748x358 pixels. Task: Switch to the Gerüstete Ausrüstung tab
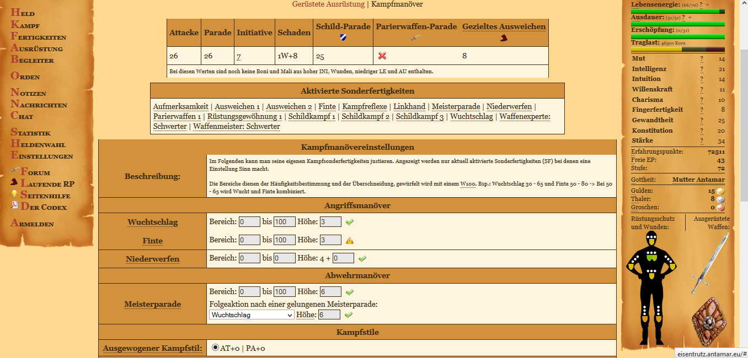328,4
